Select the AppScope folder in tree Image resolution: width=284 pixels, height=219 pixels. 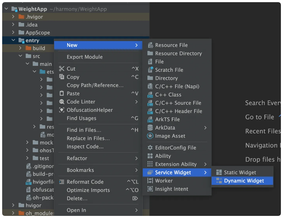coord(37,33)
